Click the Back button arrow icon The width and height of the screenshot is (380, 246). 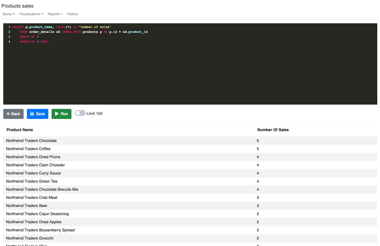8,114
